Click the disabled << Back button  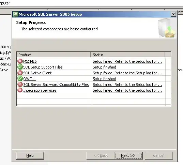click(x=101, y=155)
